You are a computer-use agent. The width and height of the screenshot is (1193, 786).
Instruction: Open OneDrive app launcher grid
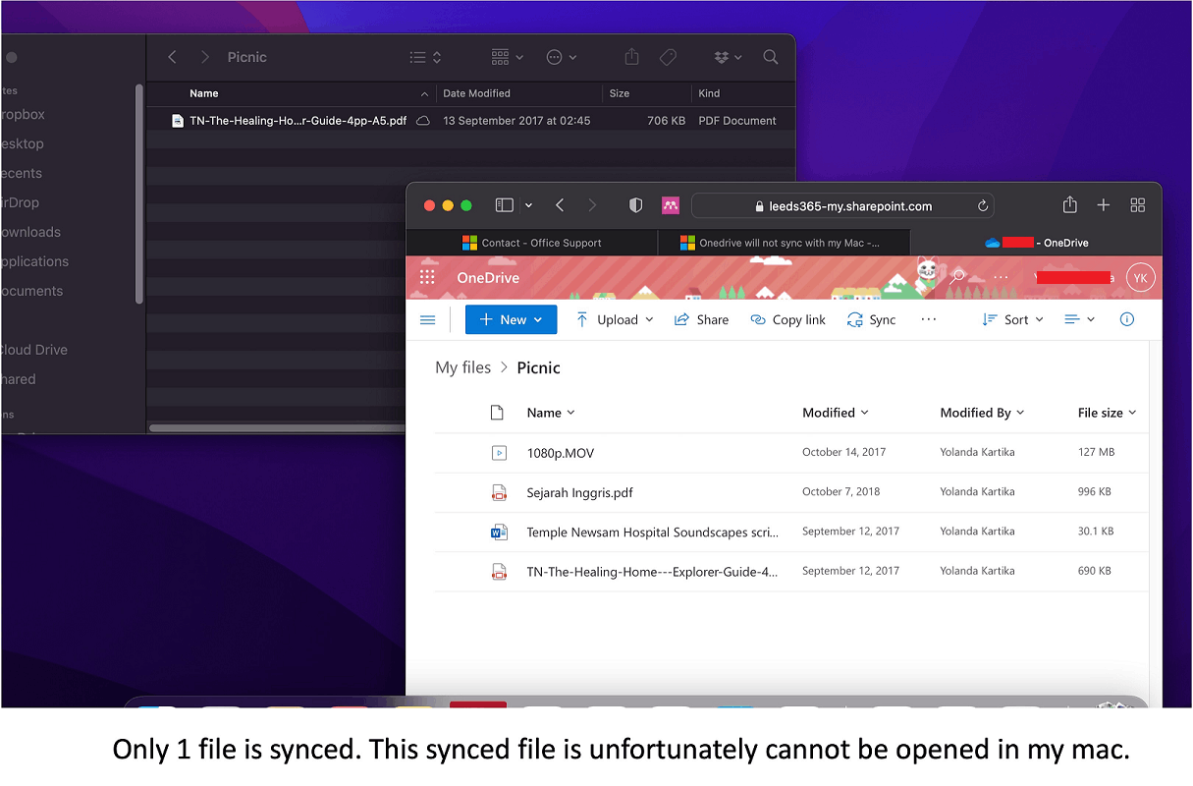pos(427,278)
